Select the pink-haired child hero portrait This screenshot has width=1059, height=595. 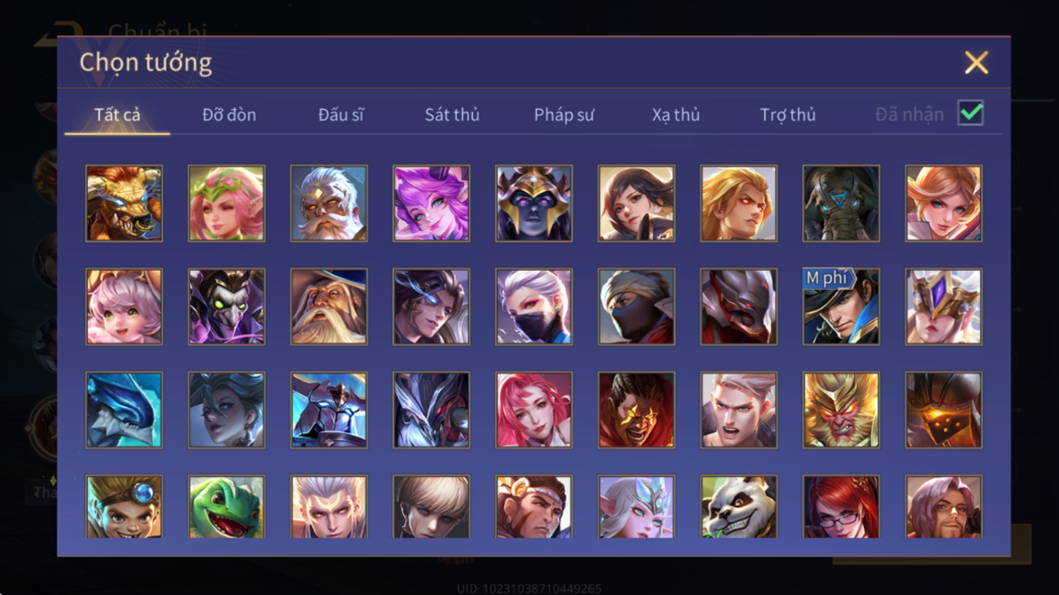[124, 306]
